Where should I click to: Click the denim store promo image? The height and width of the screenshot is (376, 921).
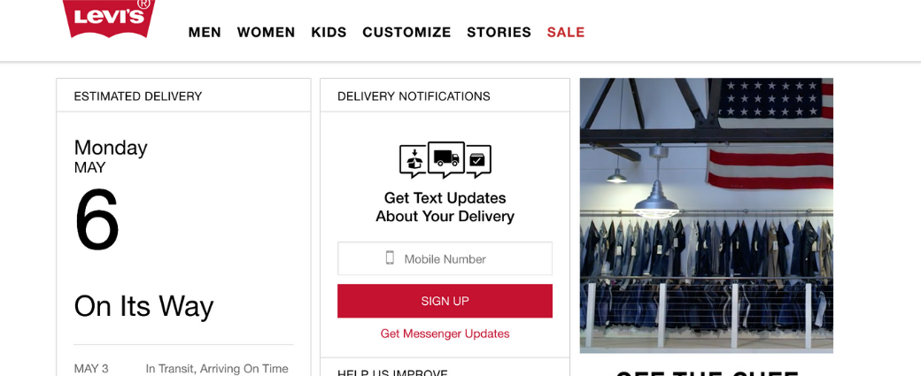(706, 215)
